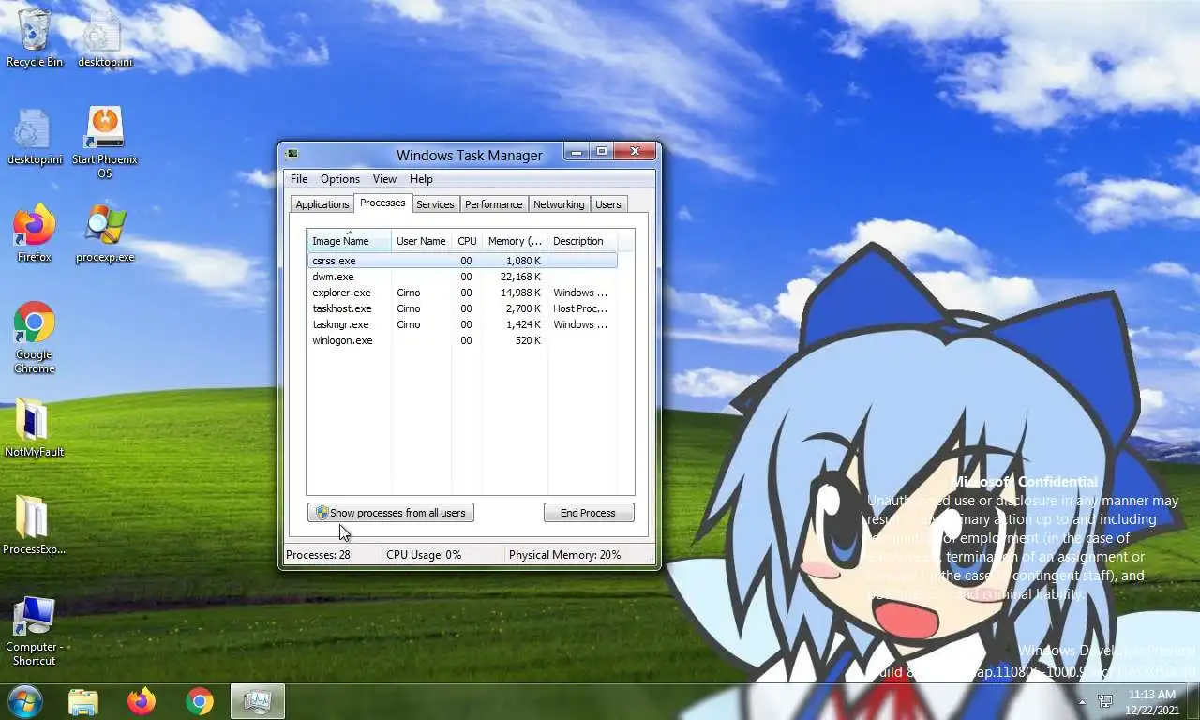Click the Host Proc... description cell
The width and height of the screenshot is (1200, 720).
tap(580, 308)
